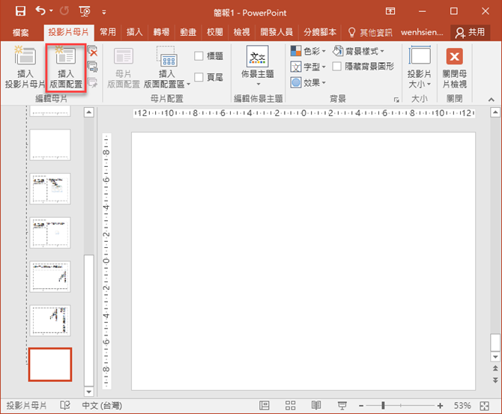Switch to Normal view icon
The height and width of the screenshot is (414, 502).
click(x=264, y=406)
